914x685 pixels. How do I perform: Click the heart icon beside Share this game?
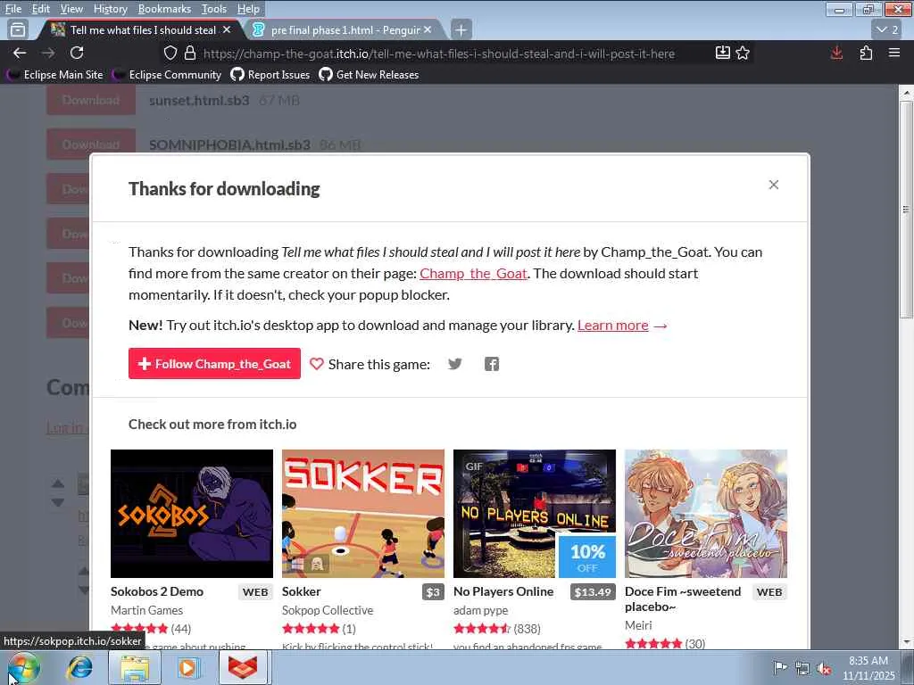(x=316, y=364)
